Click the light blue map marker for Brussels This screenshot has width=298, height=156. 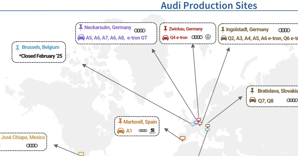click(193, 125)
